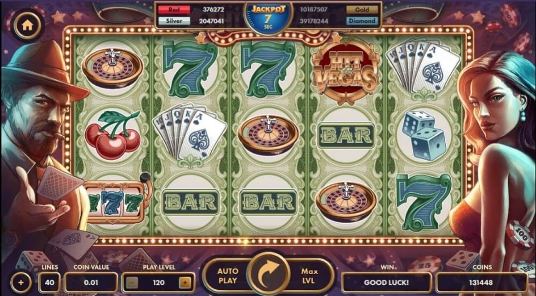Click the Coins balance 131448
The width and height of the screenshot is (536, 296).
pyautogui.click(x=482, y=282)
